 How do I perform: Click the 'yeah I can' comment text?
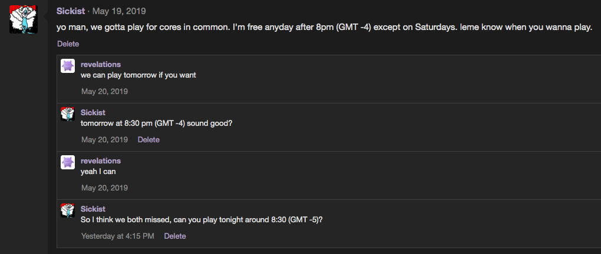pyautogui.click(x=98, y=172)
